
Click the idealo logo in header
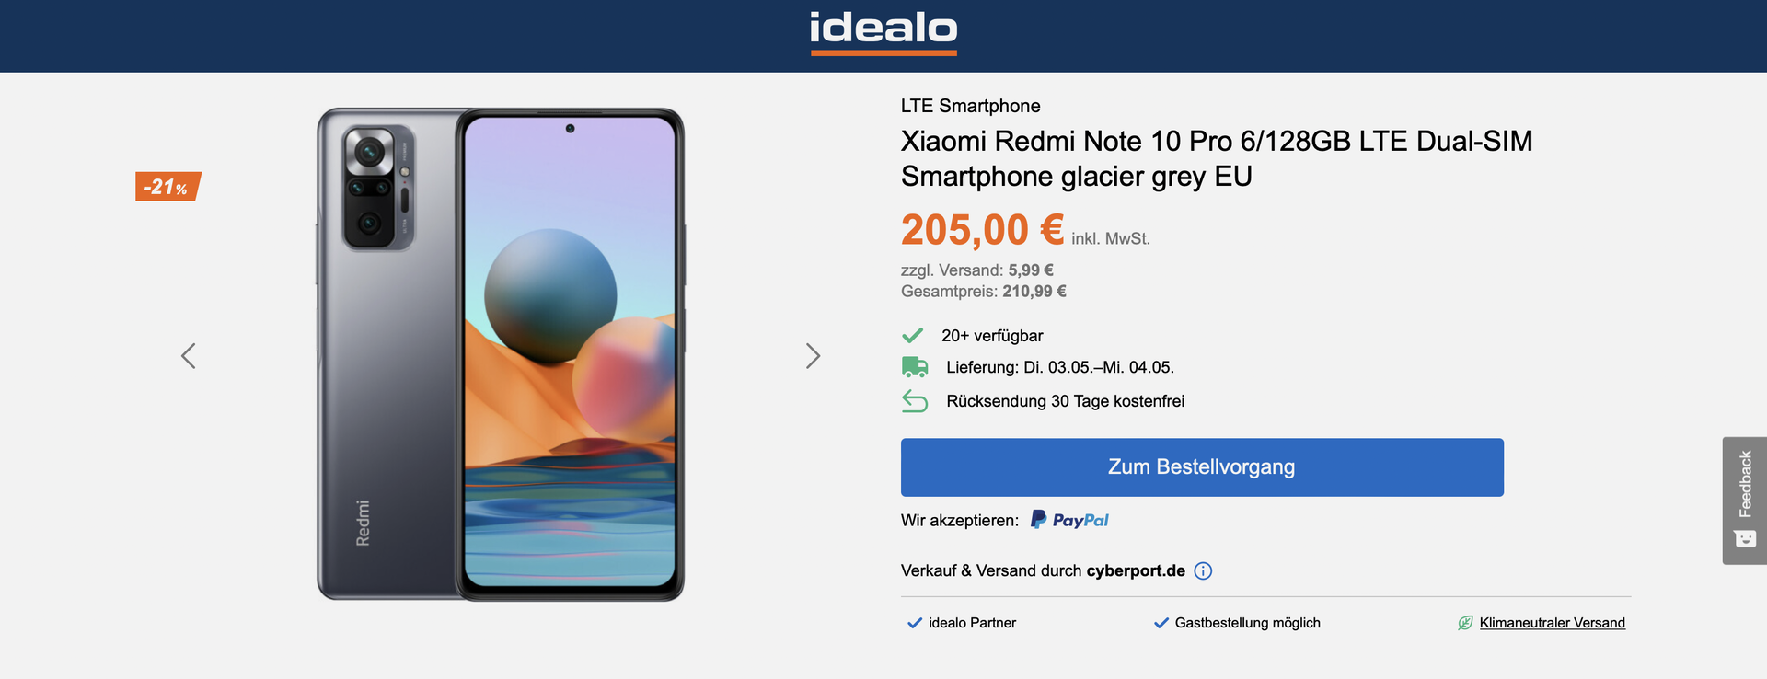tap(883, 30)
